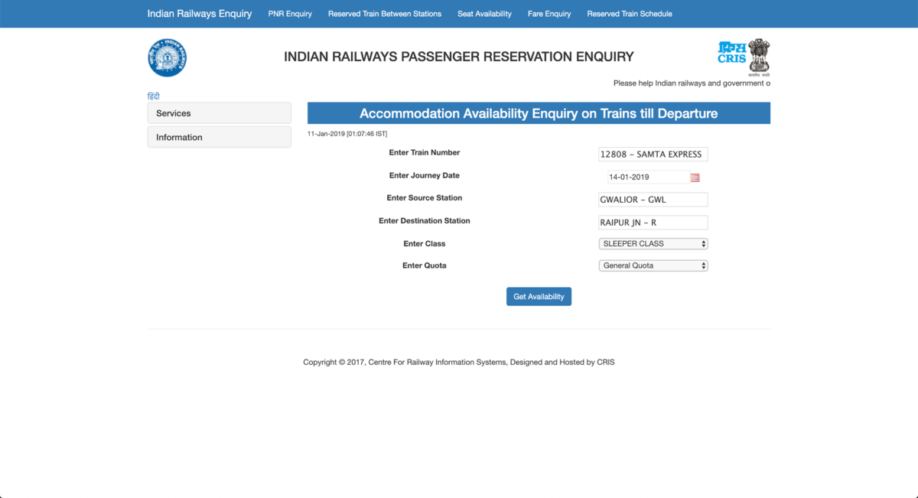Select Seat Availability in navigation bar
This screenshot has width=918, height=498.
pos(484,13)
